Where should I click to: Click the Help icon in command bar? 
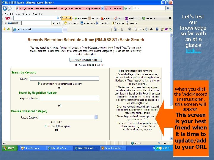click(x=157, y=29)
